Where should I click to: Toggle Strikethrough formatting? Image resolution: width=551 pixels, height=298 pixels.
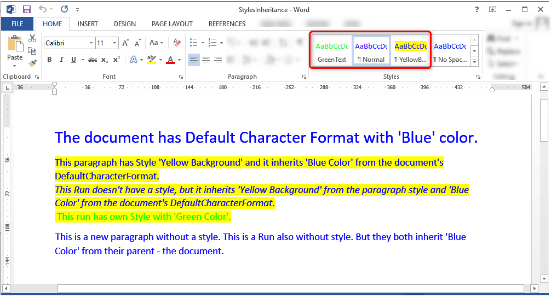(93, 60)
